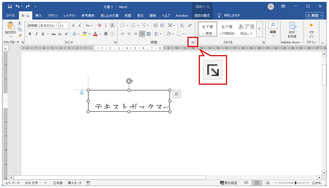Save the document with the floppy disk icon
329x188 pixels.
pos(10,6)
